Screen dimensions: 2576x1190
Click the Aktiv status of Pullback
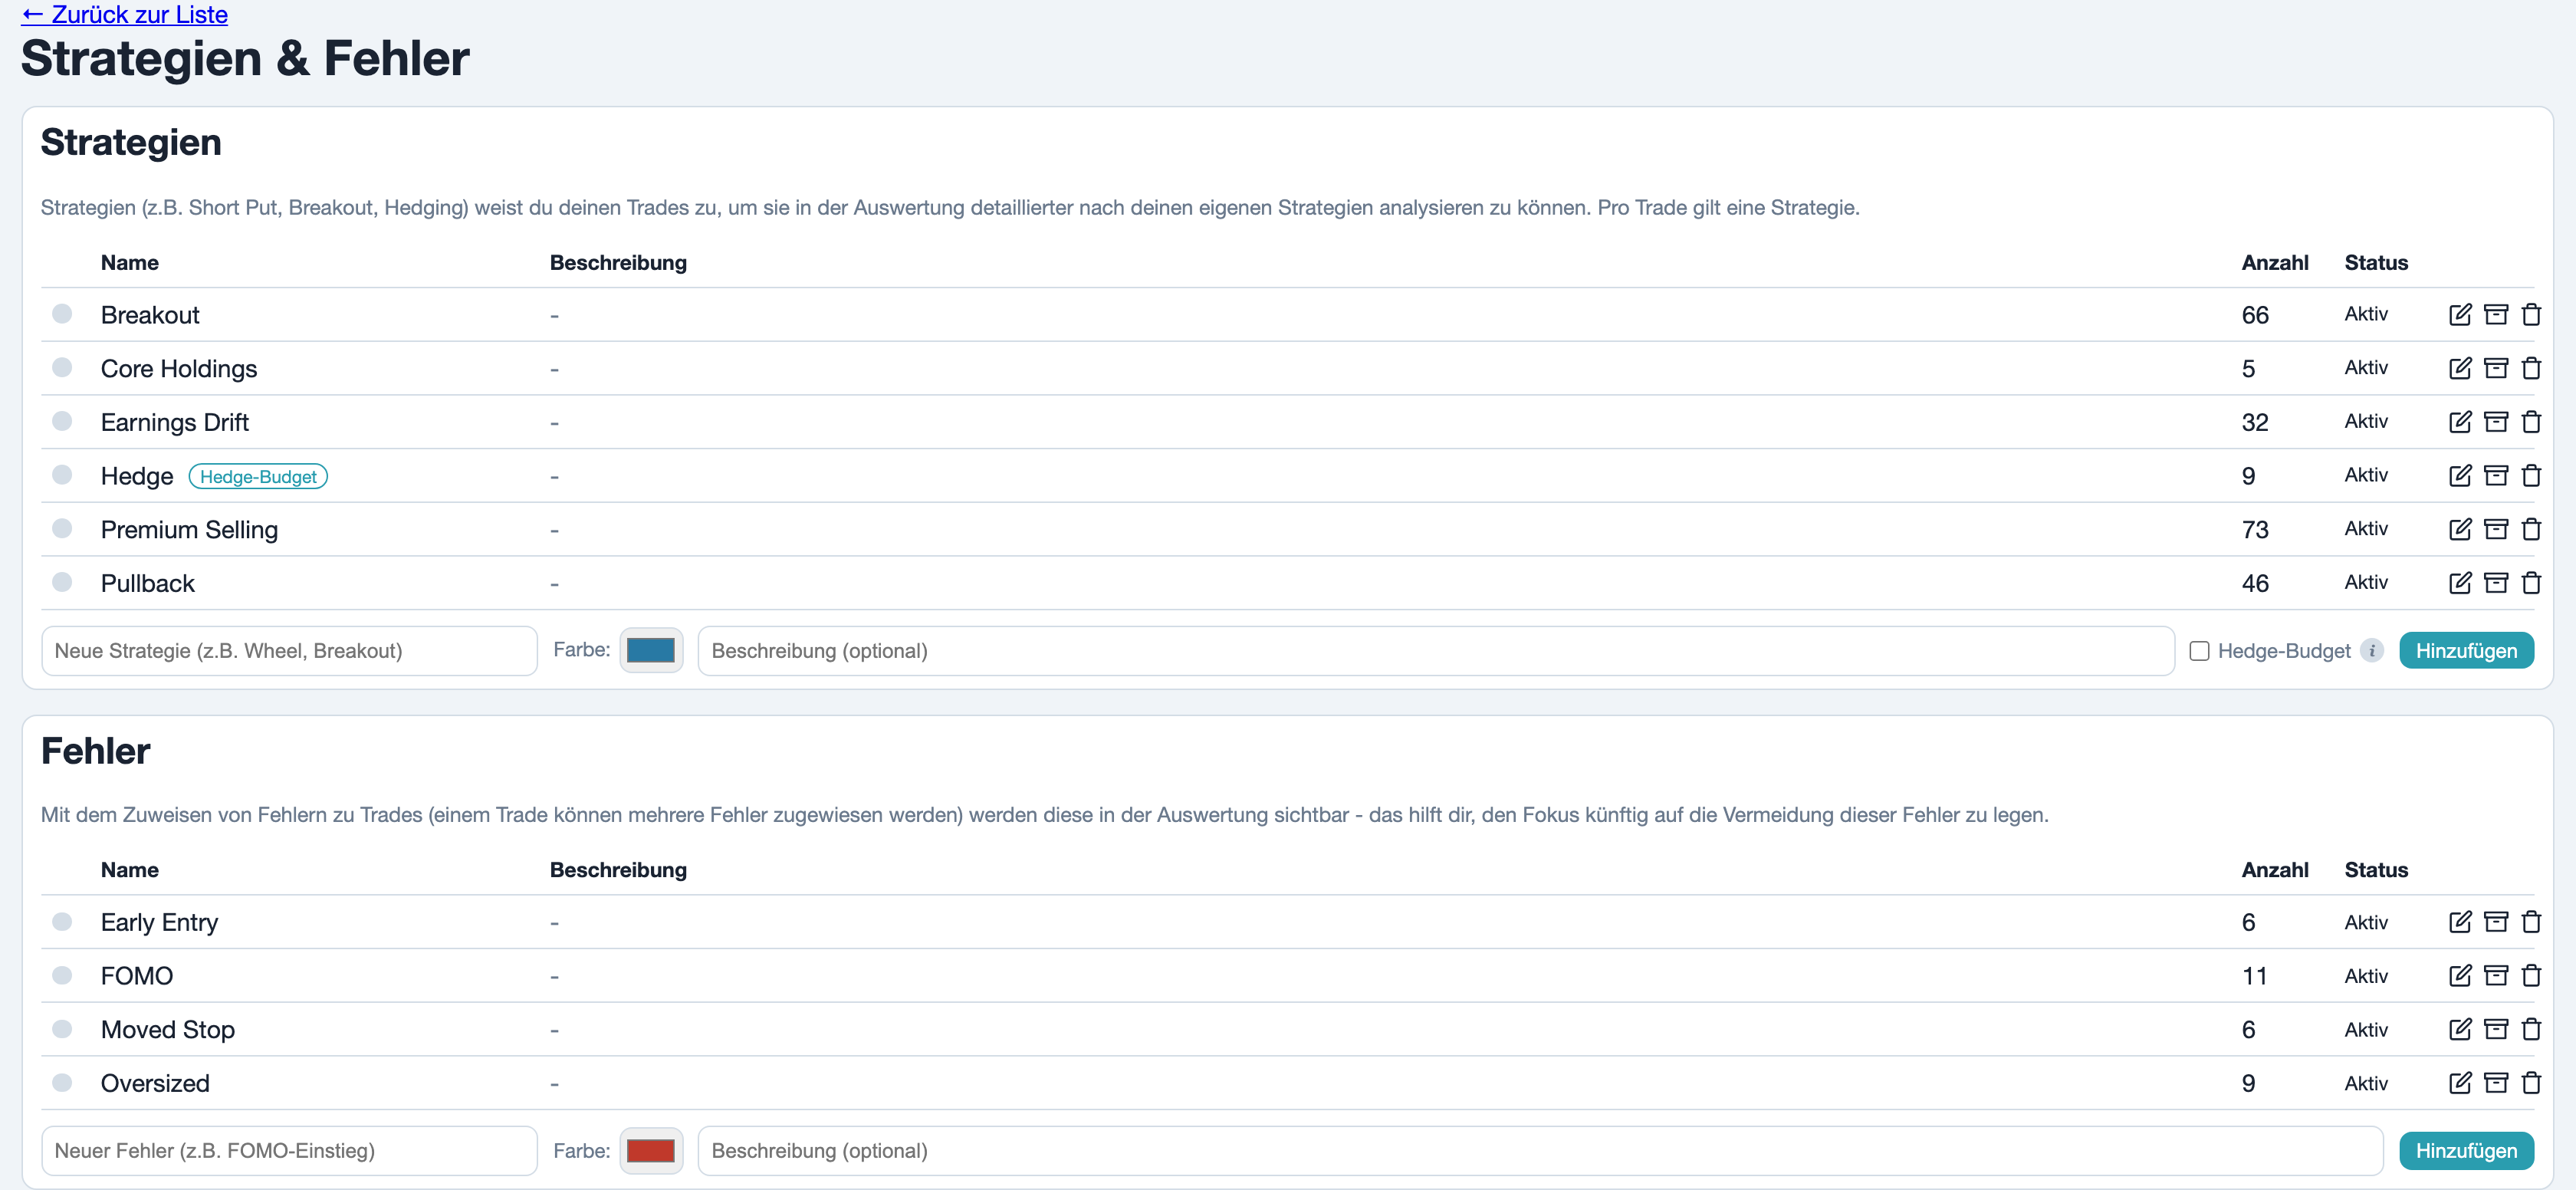(2366, 582)
